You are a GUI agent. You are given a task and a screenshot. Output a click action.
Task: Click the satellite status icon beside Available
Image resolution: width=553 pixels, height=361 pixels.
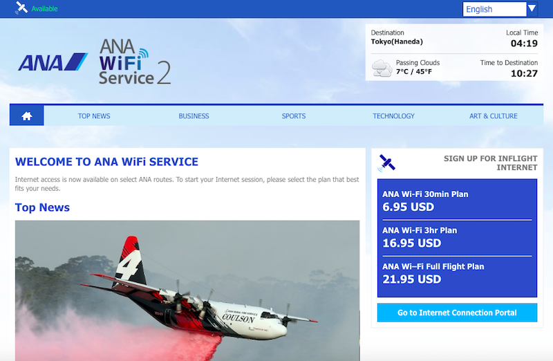[21, 8]
